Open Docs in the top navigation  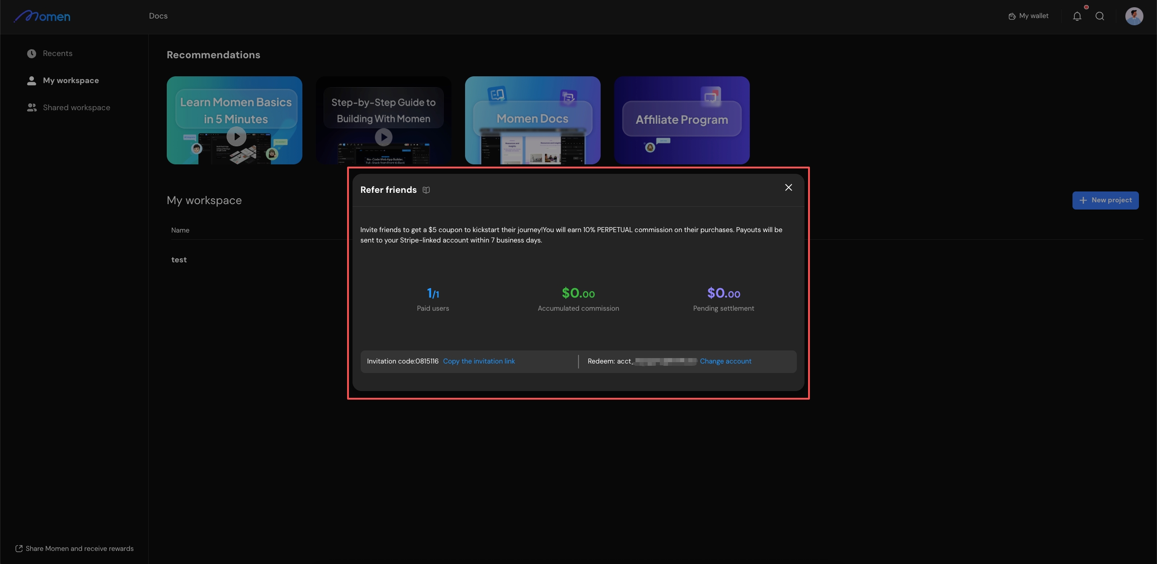[x=158, y=16]
